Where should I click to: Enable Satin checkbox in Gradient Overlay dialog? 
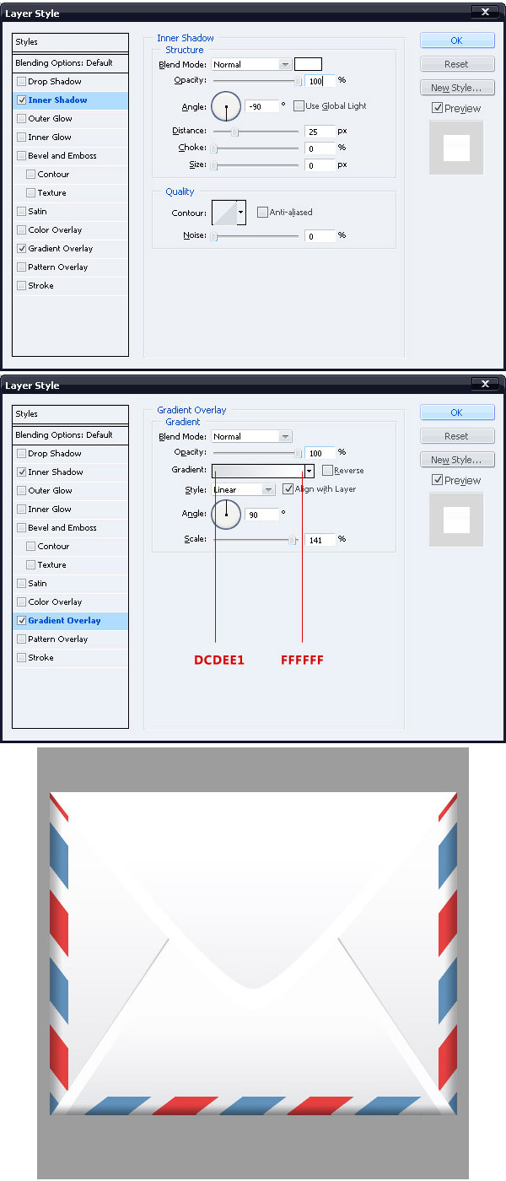point(21,584)
